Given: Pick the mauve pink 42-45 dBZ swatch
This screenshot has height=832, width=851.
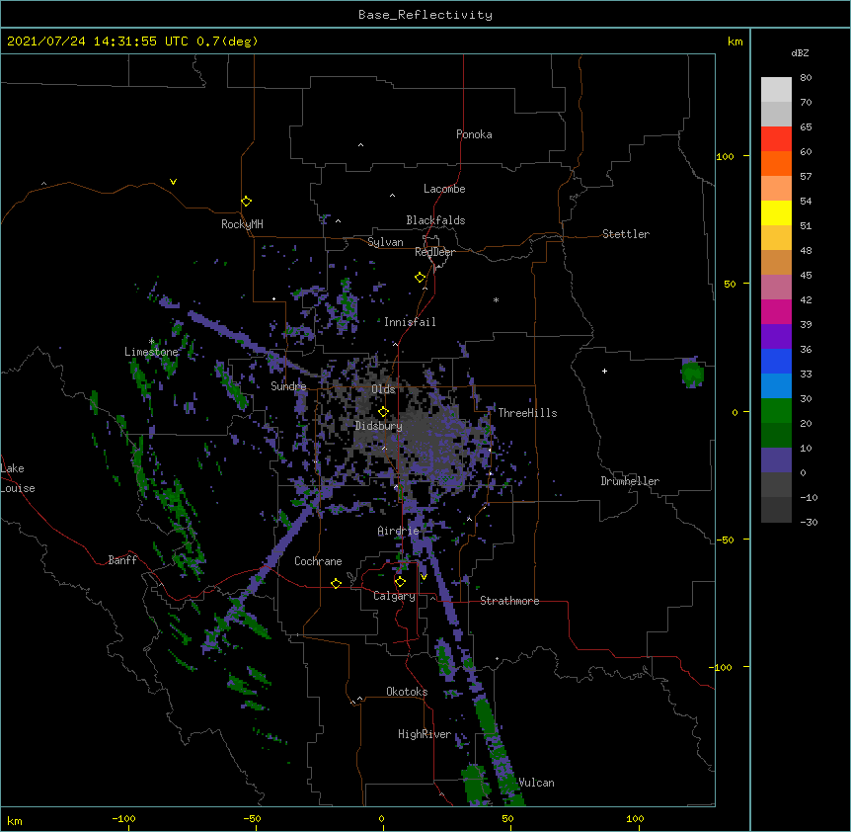Looking at the screenshot, I should click(776, 287).
